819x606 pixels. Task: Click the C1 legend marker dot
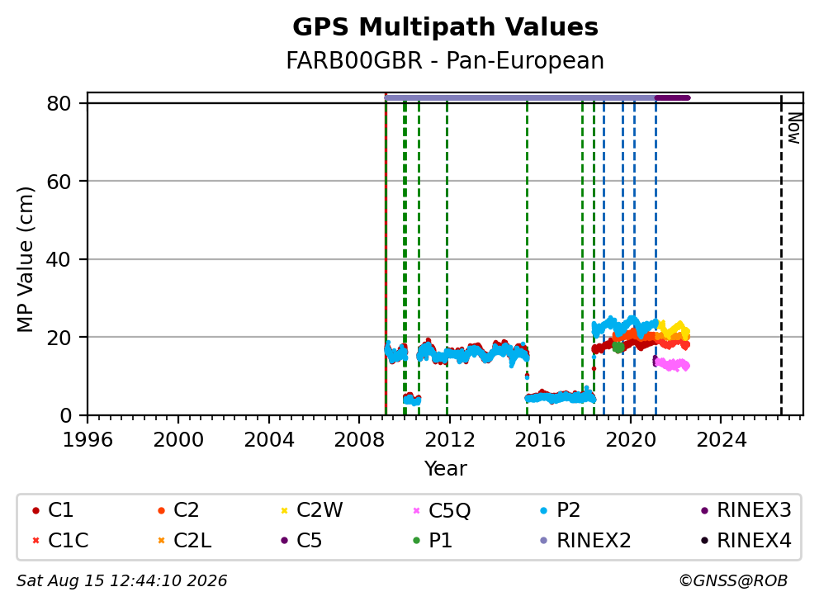click(x=36, y=510)
